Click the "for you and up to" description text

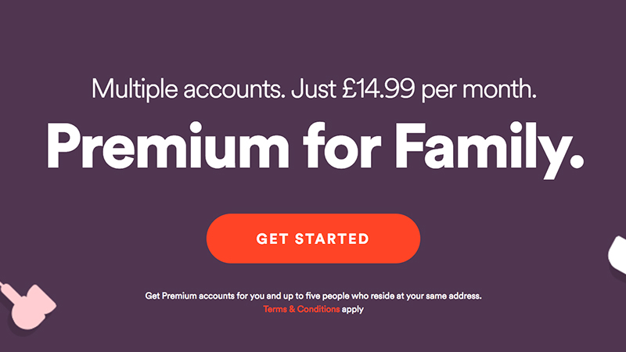coord(270,296)
